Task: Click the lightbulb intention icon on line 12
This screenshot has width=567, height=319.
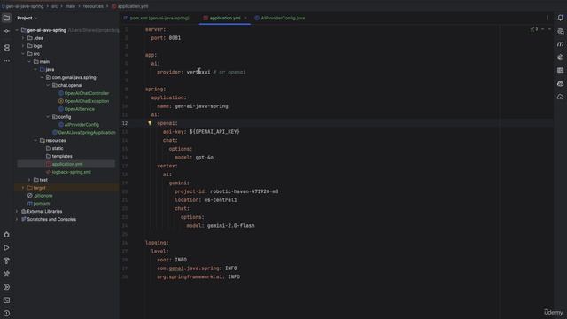Action: point(150,123)
